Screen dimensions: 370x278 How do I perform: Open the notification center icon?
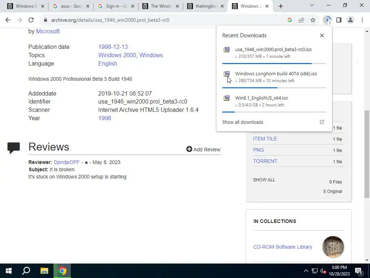[358, 271]
